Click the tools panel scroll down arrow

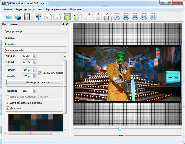pyautogui.click(x=65, y=129)
